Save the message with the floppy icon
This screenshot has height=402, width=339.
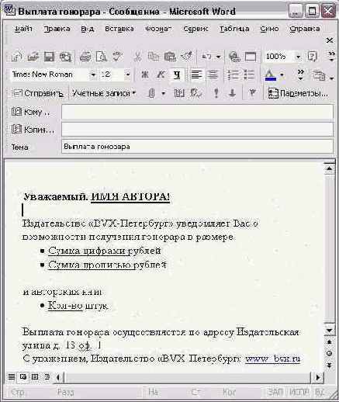[x=49, y=57]
